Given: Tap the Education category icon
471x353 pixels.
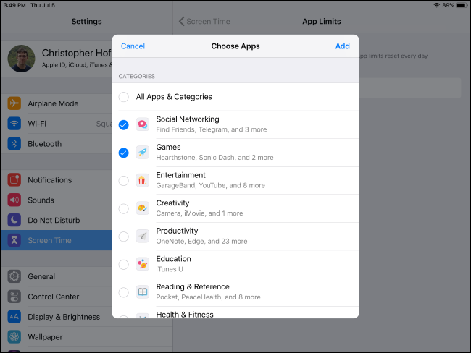Looking at the screenshot, I should point(143,264).
